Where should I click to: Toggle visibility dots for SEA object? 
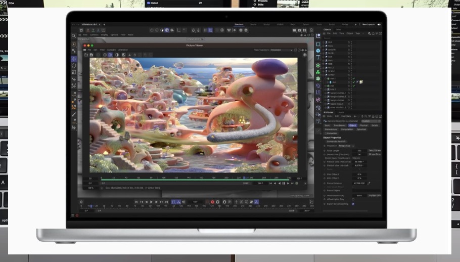pyautogui.click(x=351, y=42)
